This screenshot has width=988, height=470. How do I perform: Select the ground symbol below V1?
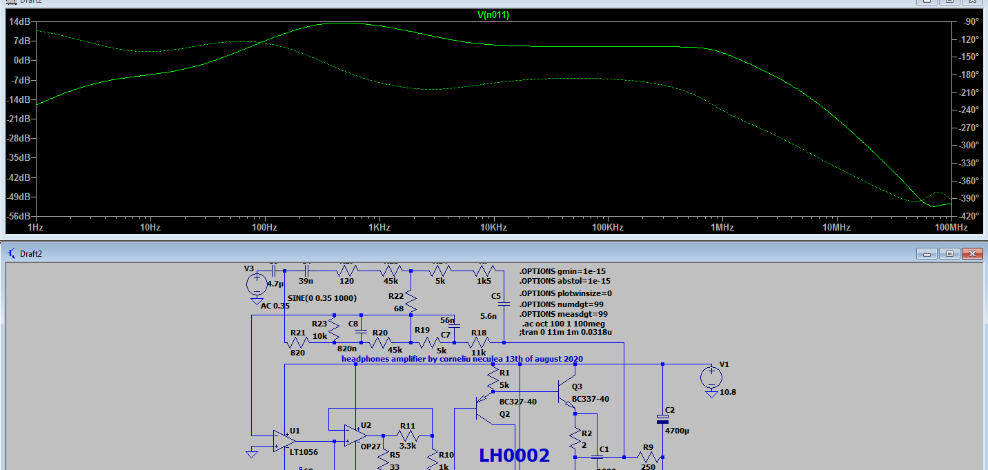711,394
